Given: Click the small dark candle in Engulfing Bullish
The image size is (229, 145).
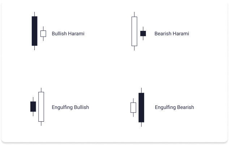Looking at the screenshot, I should click(33, 107).
